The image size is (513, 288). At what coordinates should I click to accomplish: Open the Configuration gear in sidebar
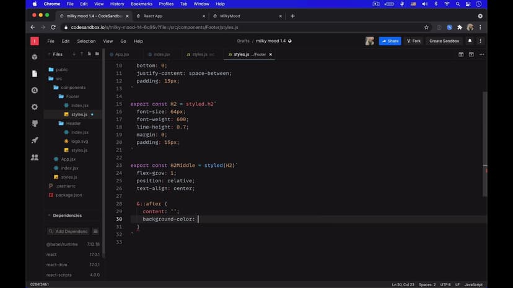(x=35, y=107)
